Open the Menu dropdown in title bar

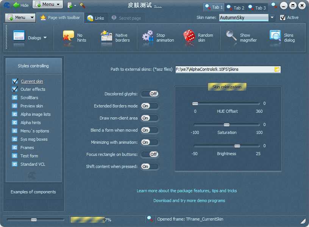tap(48, 5)
